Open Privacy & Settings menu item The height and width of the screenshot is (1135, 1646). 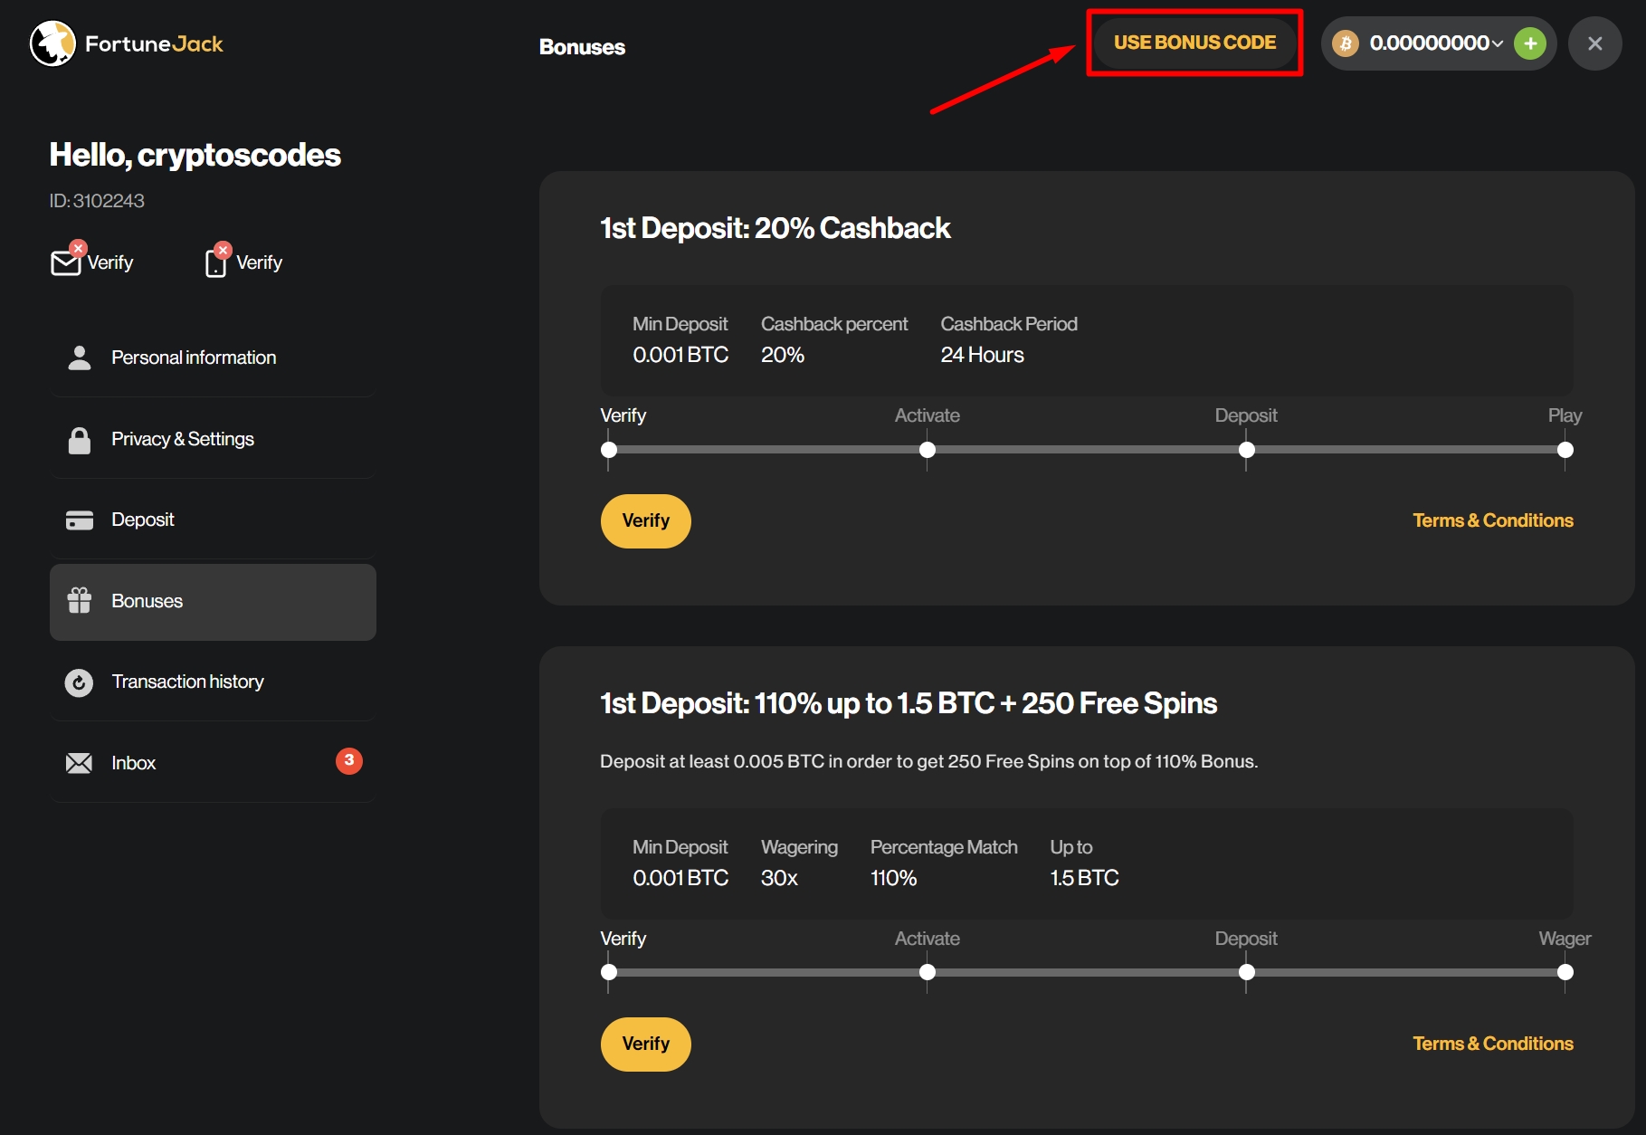coord(213,439)
